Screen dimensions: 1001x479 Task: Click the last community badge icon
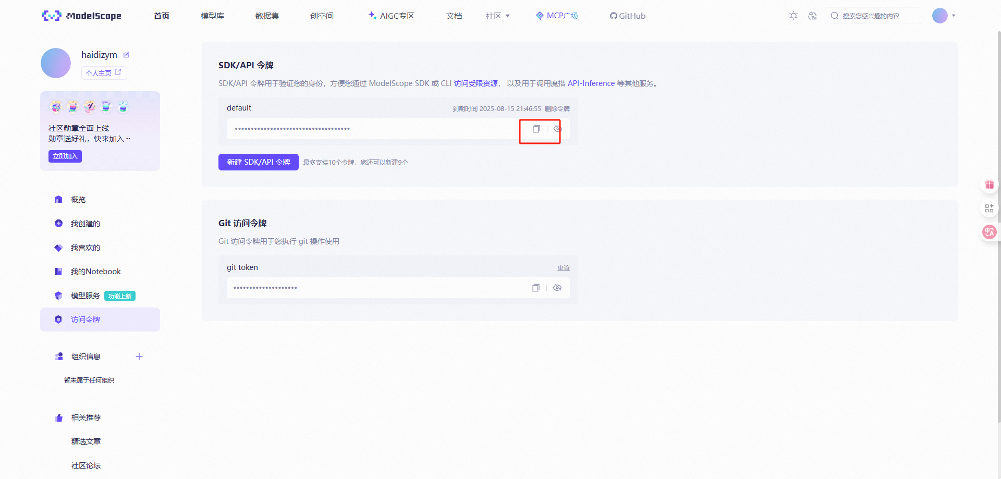pos(123,107)
